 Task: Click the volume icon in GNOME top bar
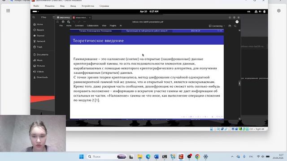point(260,12)
